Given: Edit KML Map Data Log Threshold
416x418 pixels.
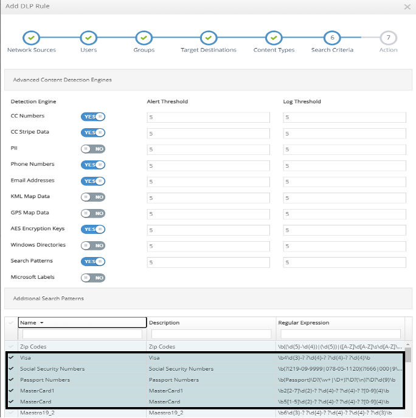Looking at the screenshot, I should click(344, 198).
